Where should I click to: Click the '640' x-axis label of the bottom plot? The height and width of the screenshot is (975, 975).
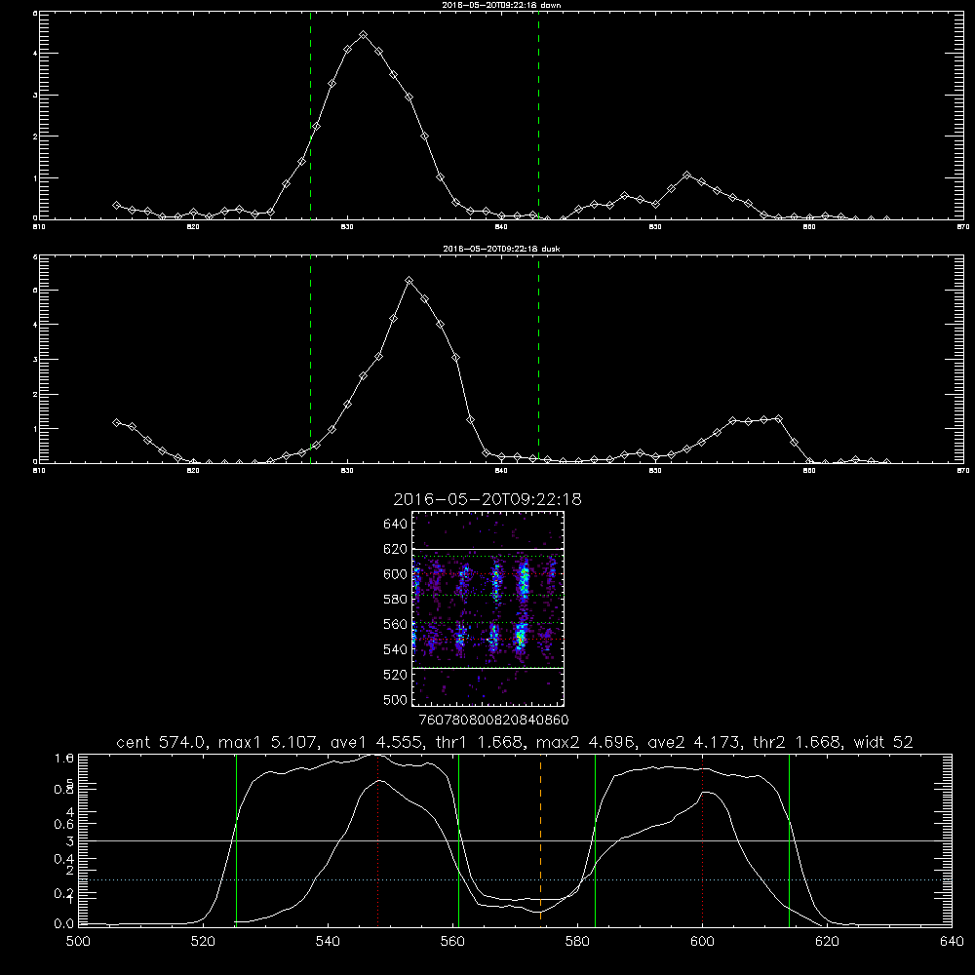pyautogui.click(x=952, y=942)
